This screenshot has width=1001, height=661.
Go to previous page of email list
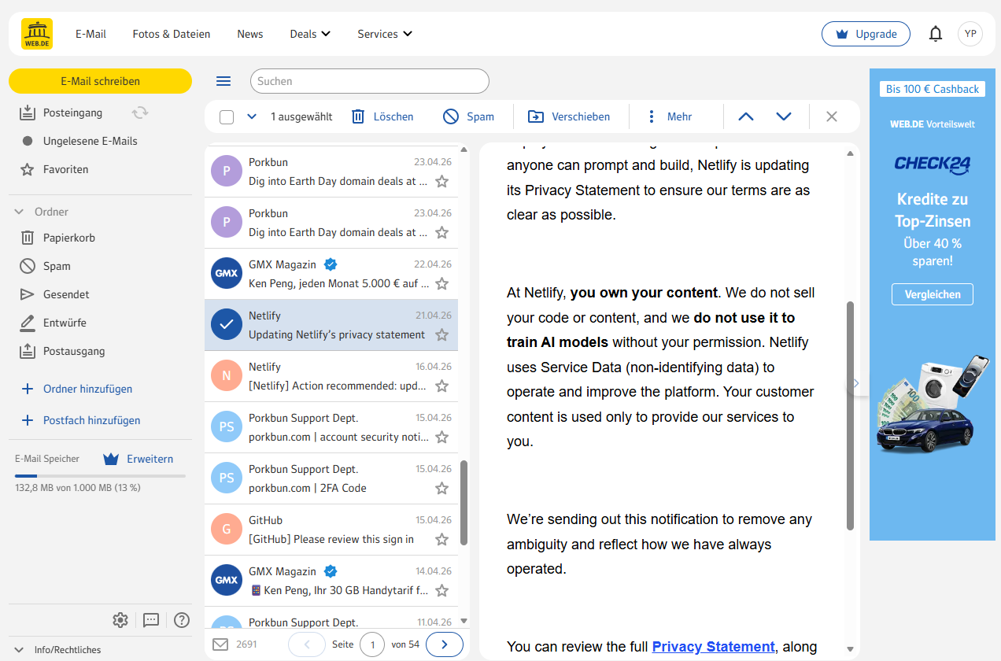[307, 644]
